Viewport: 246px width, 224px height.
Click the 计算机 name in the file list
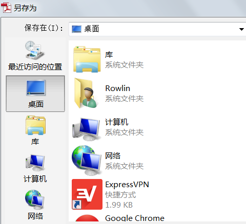pos(117,122)
